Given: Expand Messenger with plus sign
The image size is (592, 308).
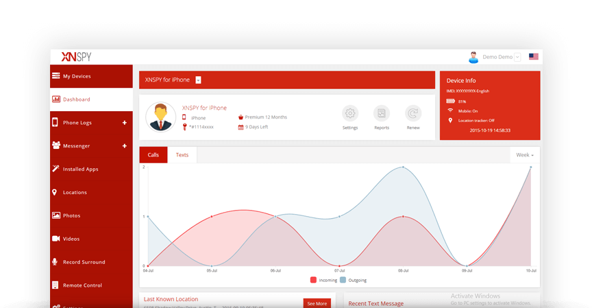Looking at the screenshot, I should (x=125, y=146).
